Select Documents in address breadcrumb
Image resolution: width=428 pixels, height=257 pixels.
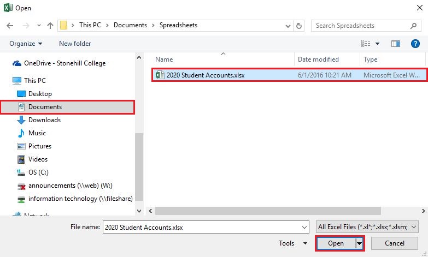pos(130,25)
